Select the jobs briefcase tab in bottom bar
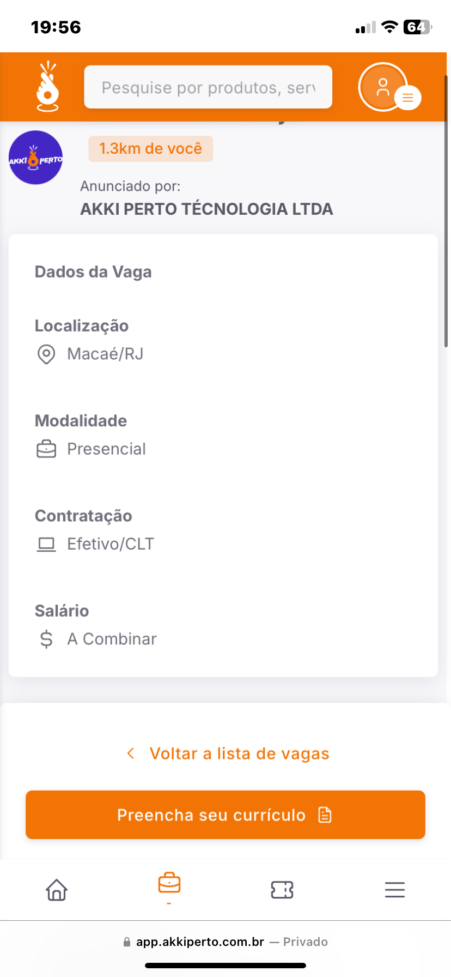This screenshot has height=977, width=451. tap(169, 884)
